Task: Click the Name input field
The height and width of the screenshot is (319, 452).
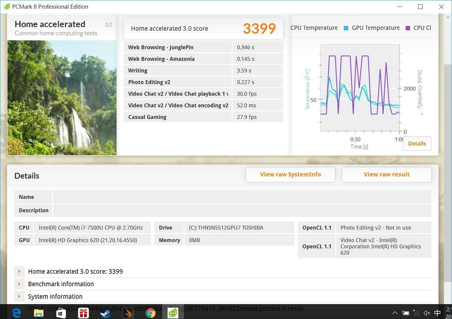Action: tap(242, 197)
